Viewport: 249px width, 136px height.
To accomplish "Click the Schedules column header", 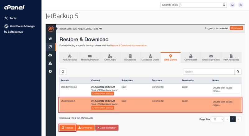I will (x=127, y=81).
